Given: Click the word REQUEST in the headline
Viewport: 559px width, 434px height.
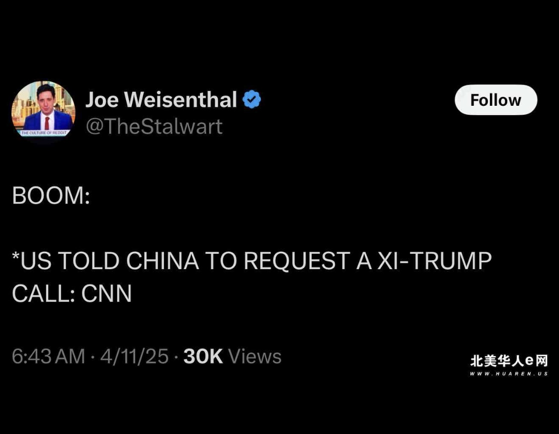Looking at the screenshot, I should [296, 261].
